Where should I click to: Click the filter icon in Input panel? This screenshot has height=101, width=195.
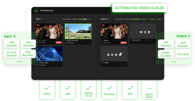point(88,19)
